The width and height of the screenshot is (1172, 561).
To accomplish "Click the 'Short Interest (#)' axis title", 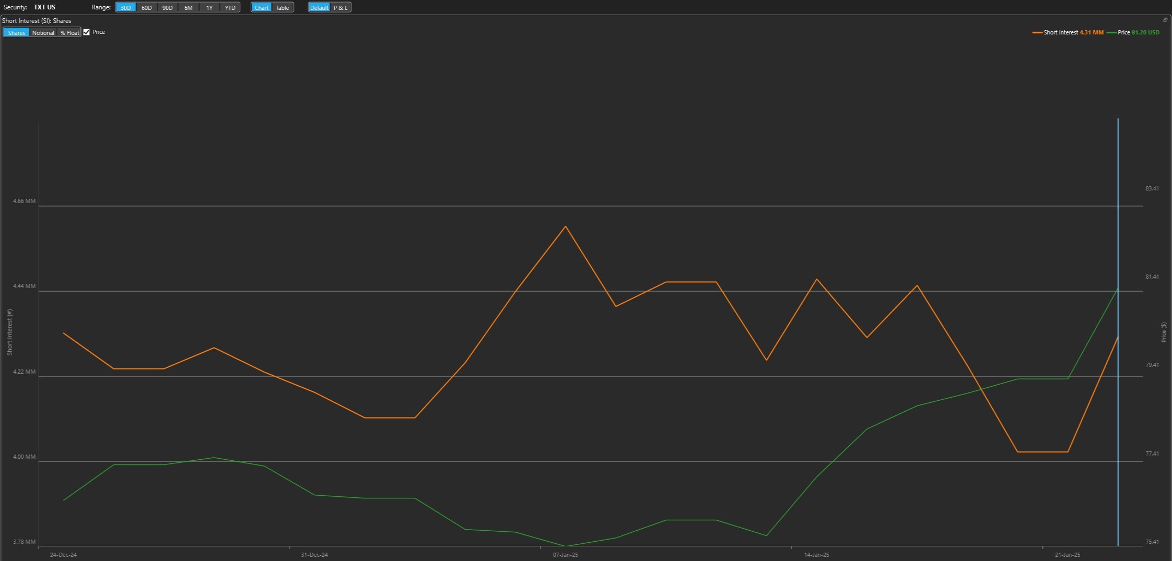I will click(x=9, y=332).
